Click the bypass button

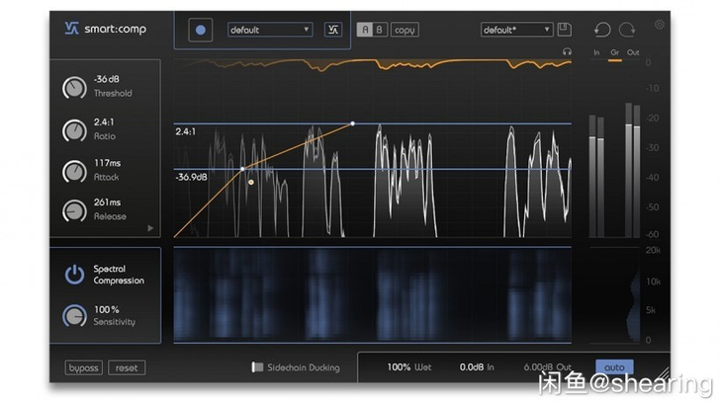pos(83,367)
